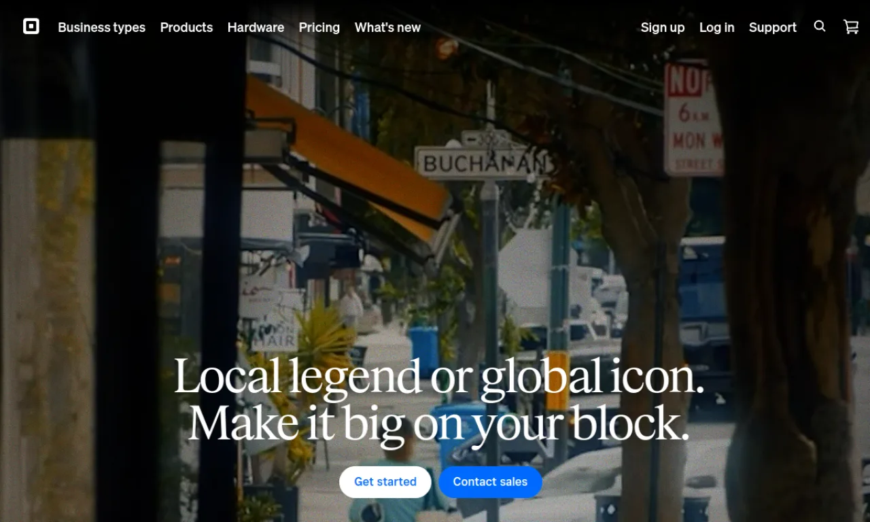Open the Products menu
The image size is (870, 522).
pyautogui.click(x=186, y=27)
